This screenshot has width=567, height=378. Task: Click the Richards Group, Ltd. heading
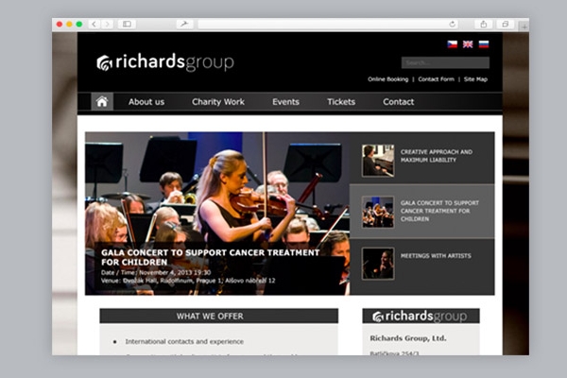coord(408,338)
